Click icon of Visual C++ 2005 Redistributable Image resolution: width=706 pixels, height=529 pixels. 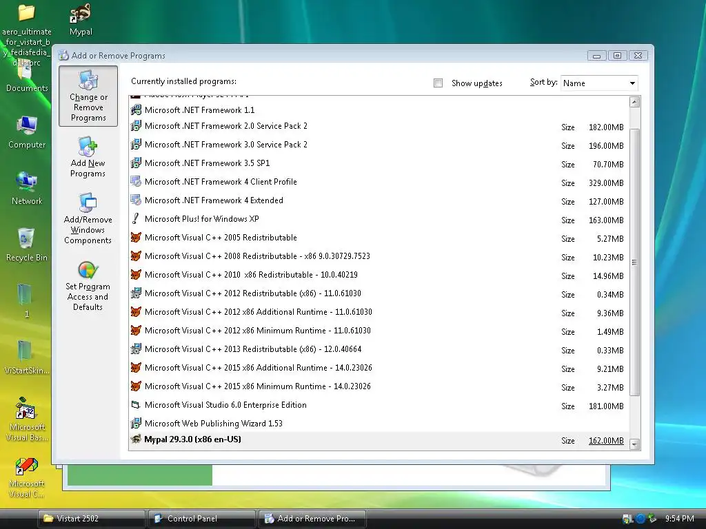coord(136,238)
